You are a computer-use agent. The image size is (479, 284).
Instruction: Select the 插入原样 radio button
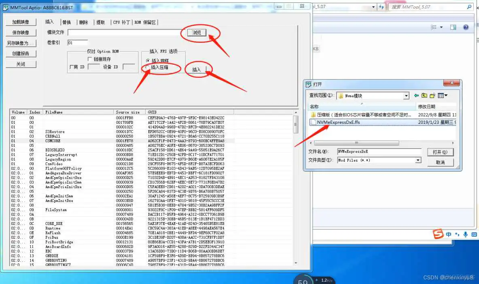click(x=147, y=61)
